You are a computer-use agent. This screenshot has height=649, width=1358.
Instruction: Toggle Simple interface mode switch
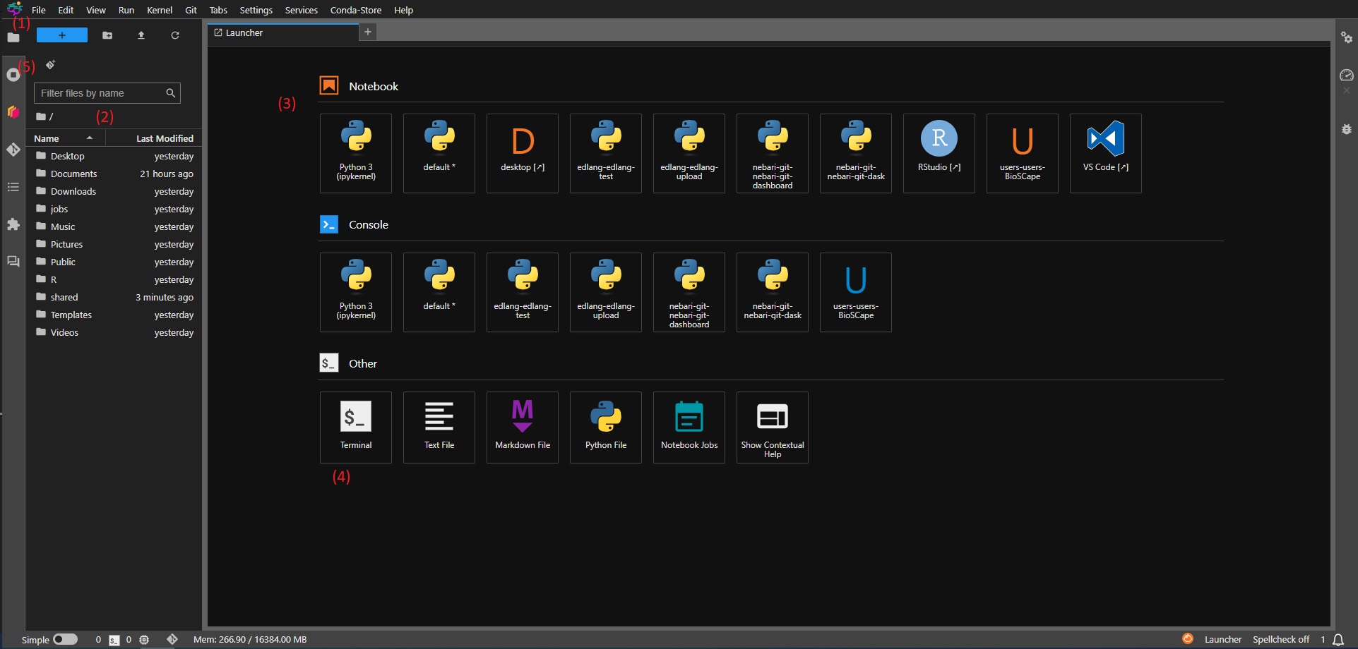(x=65, y=639)
